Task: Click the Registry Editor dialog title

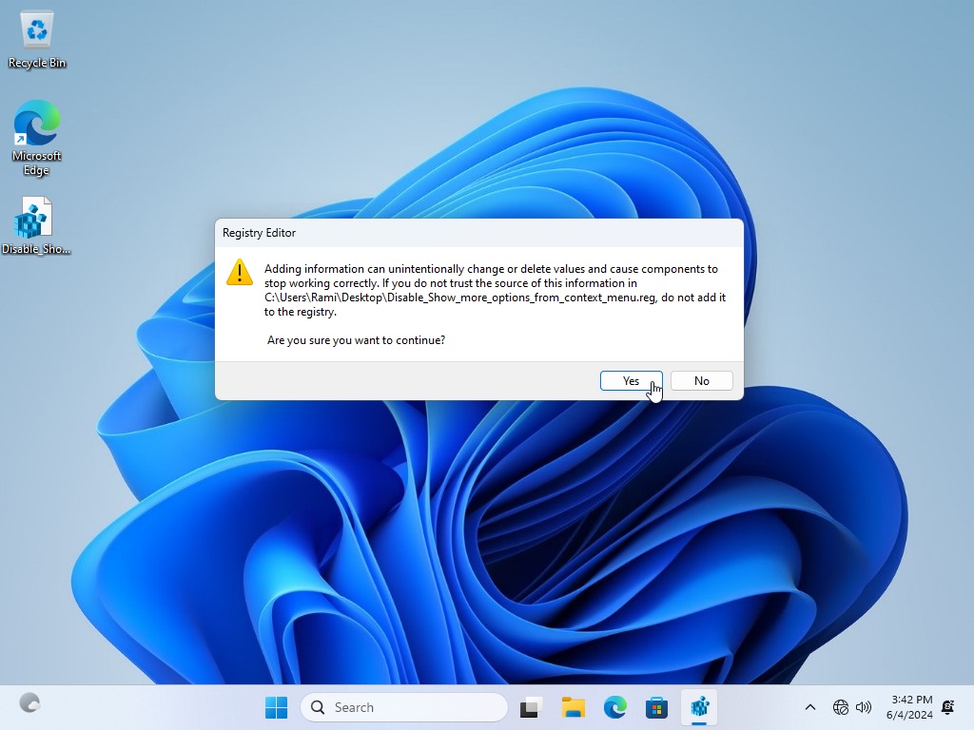Action: tap(259, 233)
